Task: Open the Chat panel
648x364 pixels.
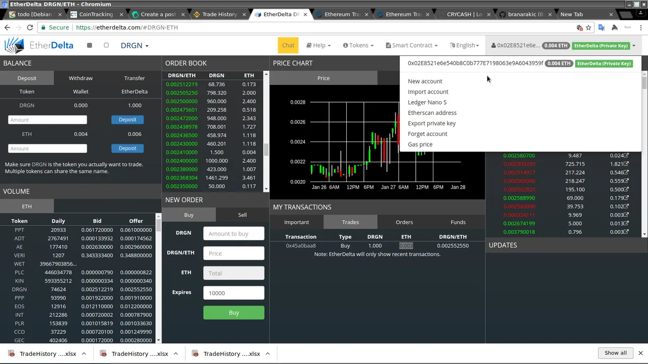Action: (x=288, y=45)
